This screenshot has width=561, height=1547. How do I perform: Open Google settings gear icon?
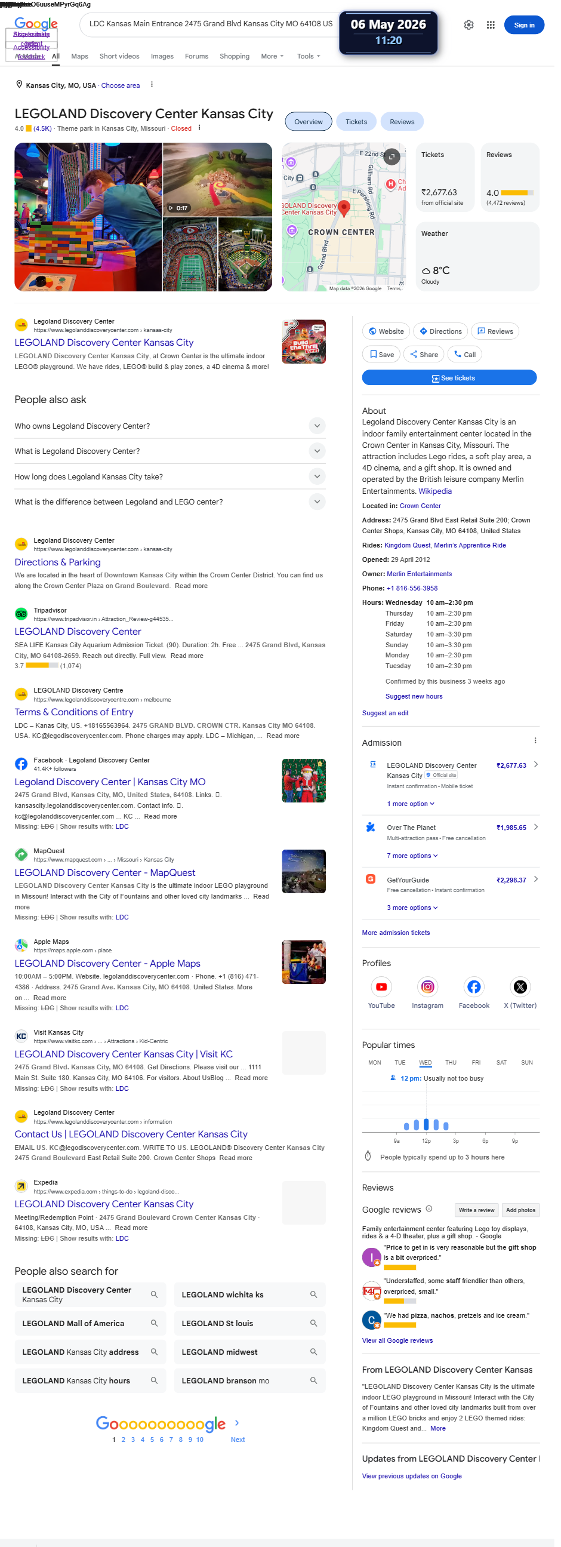468,25
